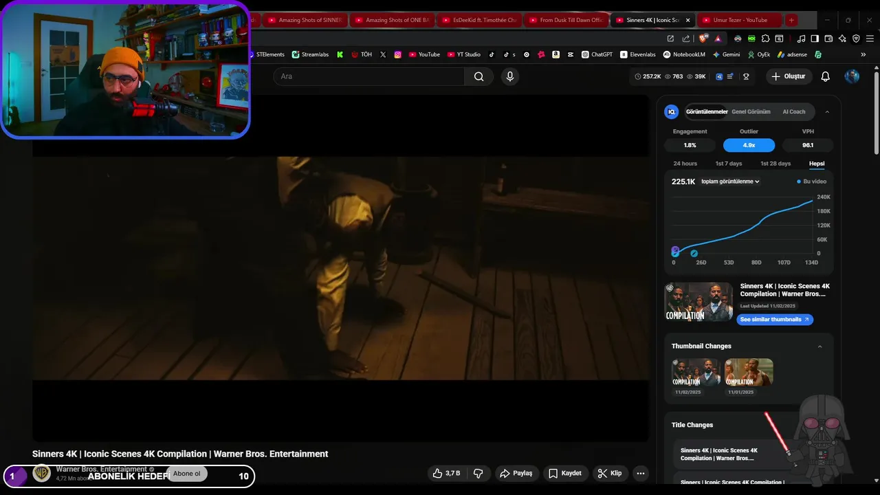
Task: Dislike the video with thumbs down
Action: click(x=478, y=473)
